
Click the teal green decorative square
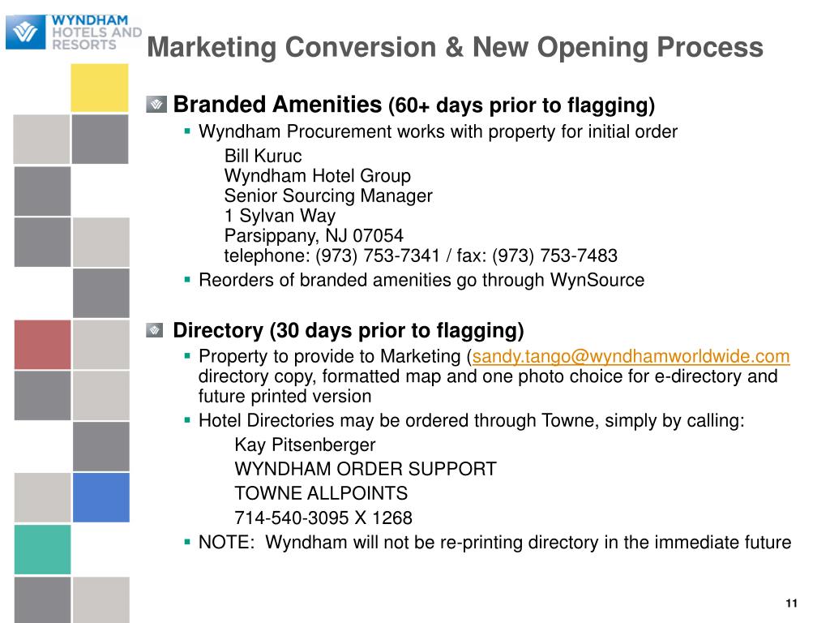point(42,549)
